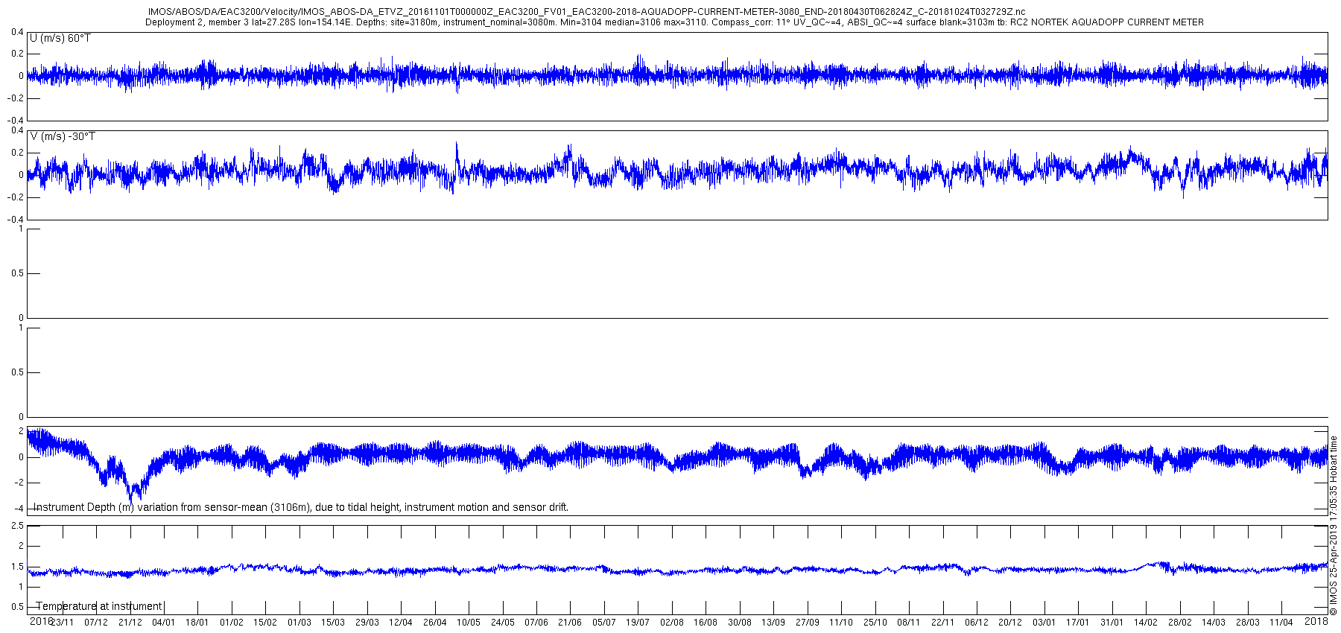
Task: Click the 15/02 date tick label
Action: [x=265, y=623]
